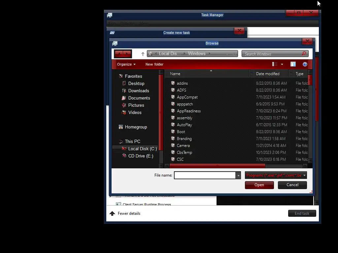Select the AutoPlay folder row
This screenshot has width=338, height=253.
point(237,125)
